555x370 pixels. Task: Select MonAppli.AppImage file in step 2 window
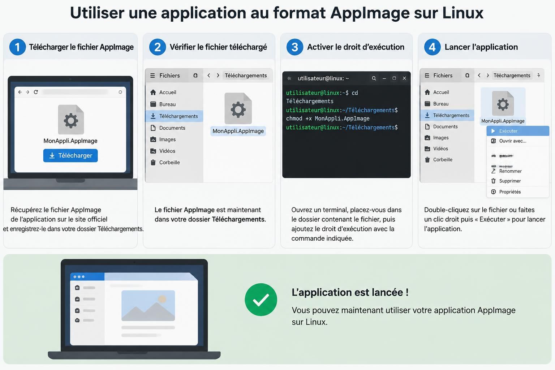pos(238,114)
